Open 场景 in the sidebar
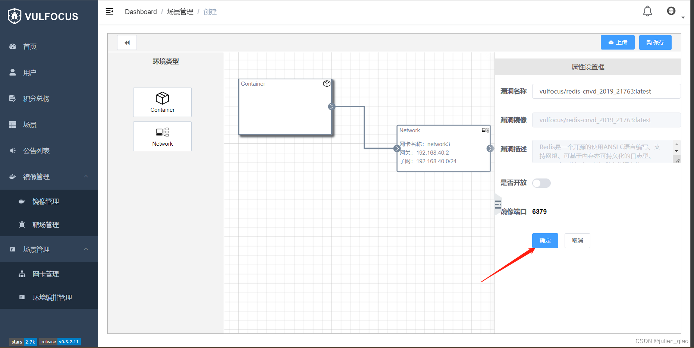The height and width of the screenshot is (348, 694). coord(49,124)
